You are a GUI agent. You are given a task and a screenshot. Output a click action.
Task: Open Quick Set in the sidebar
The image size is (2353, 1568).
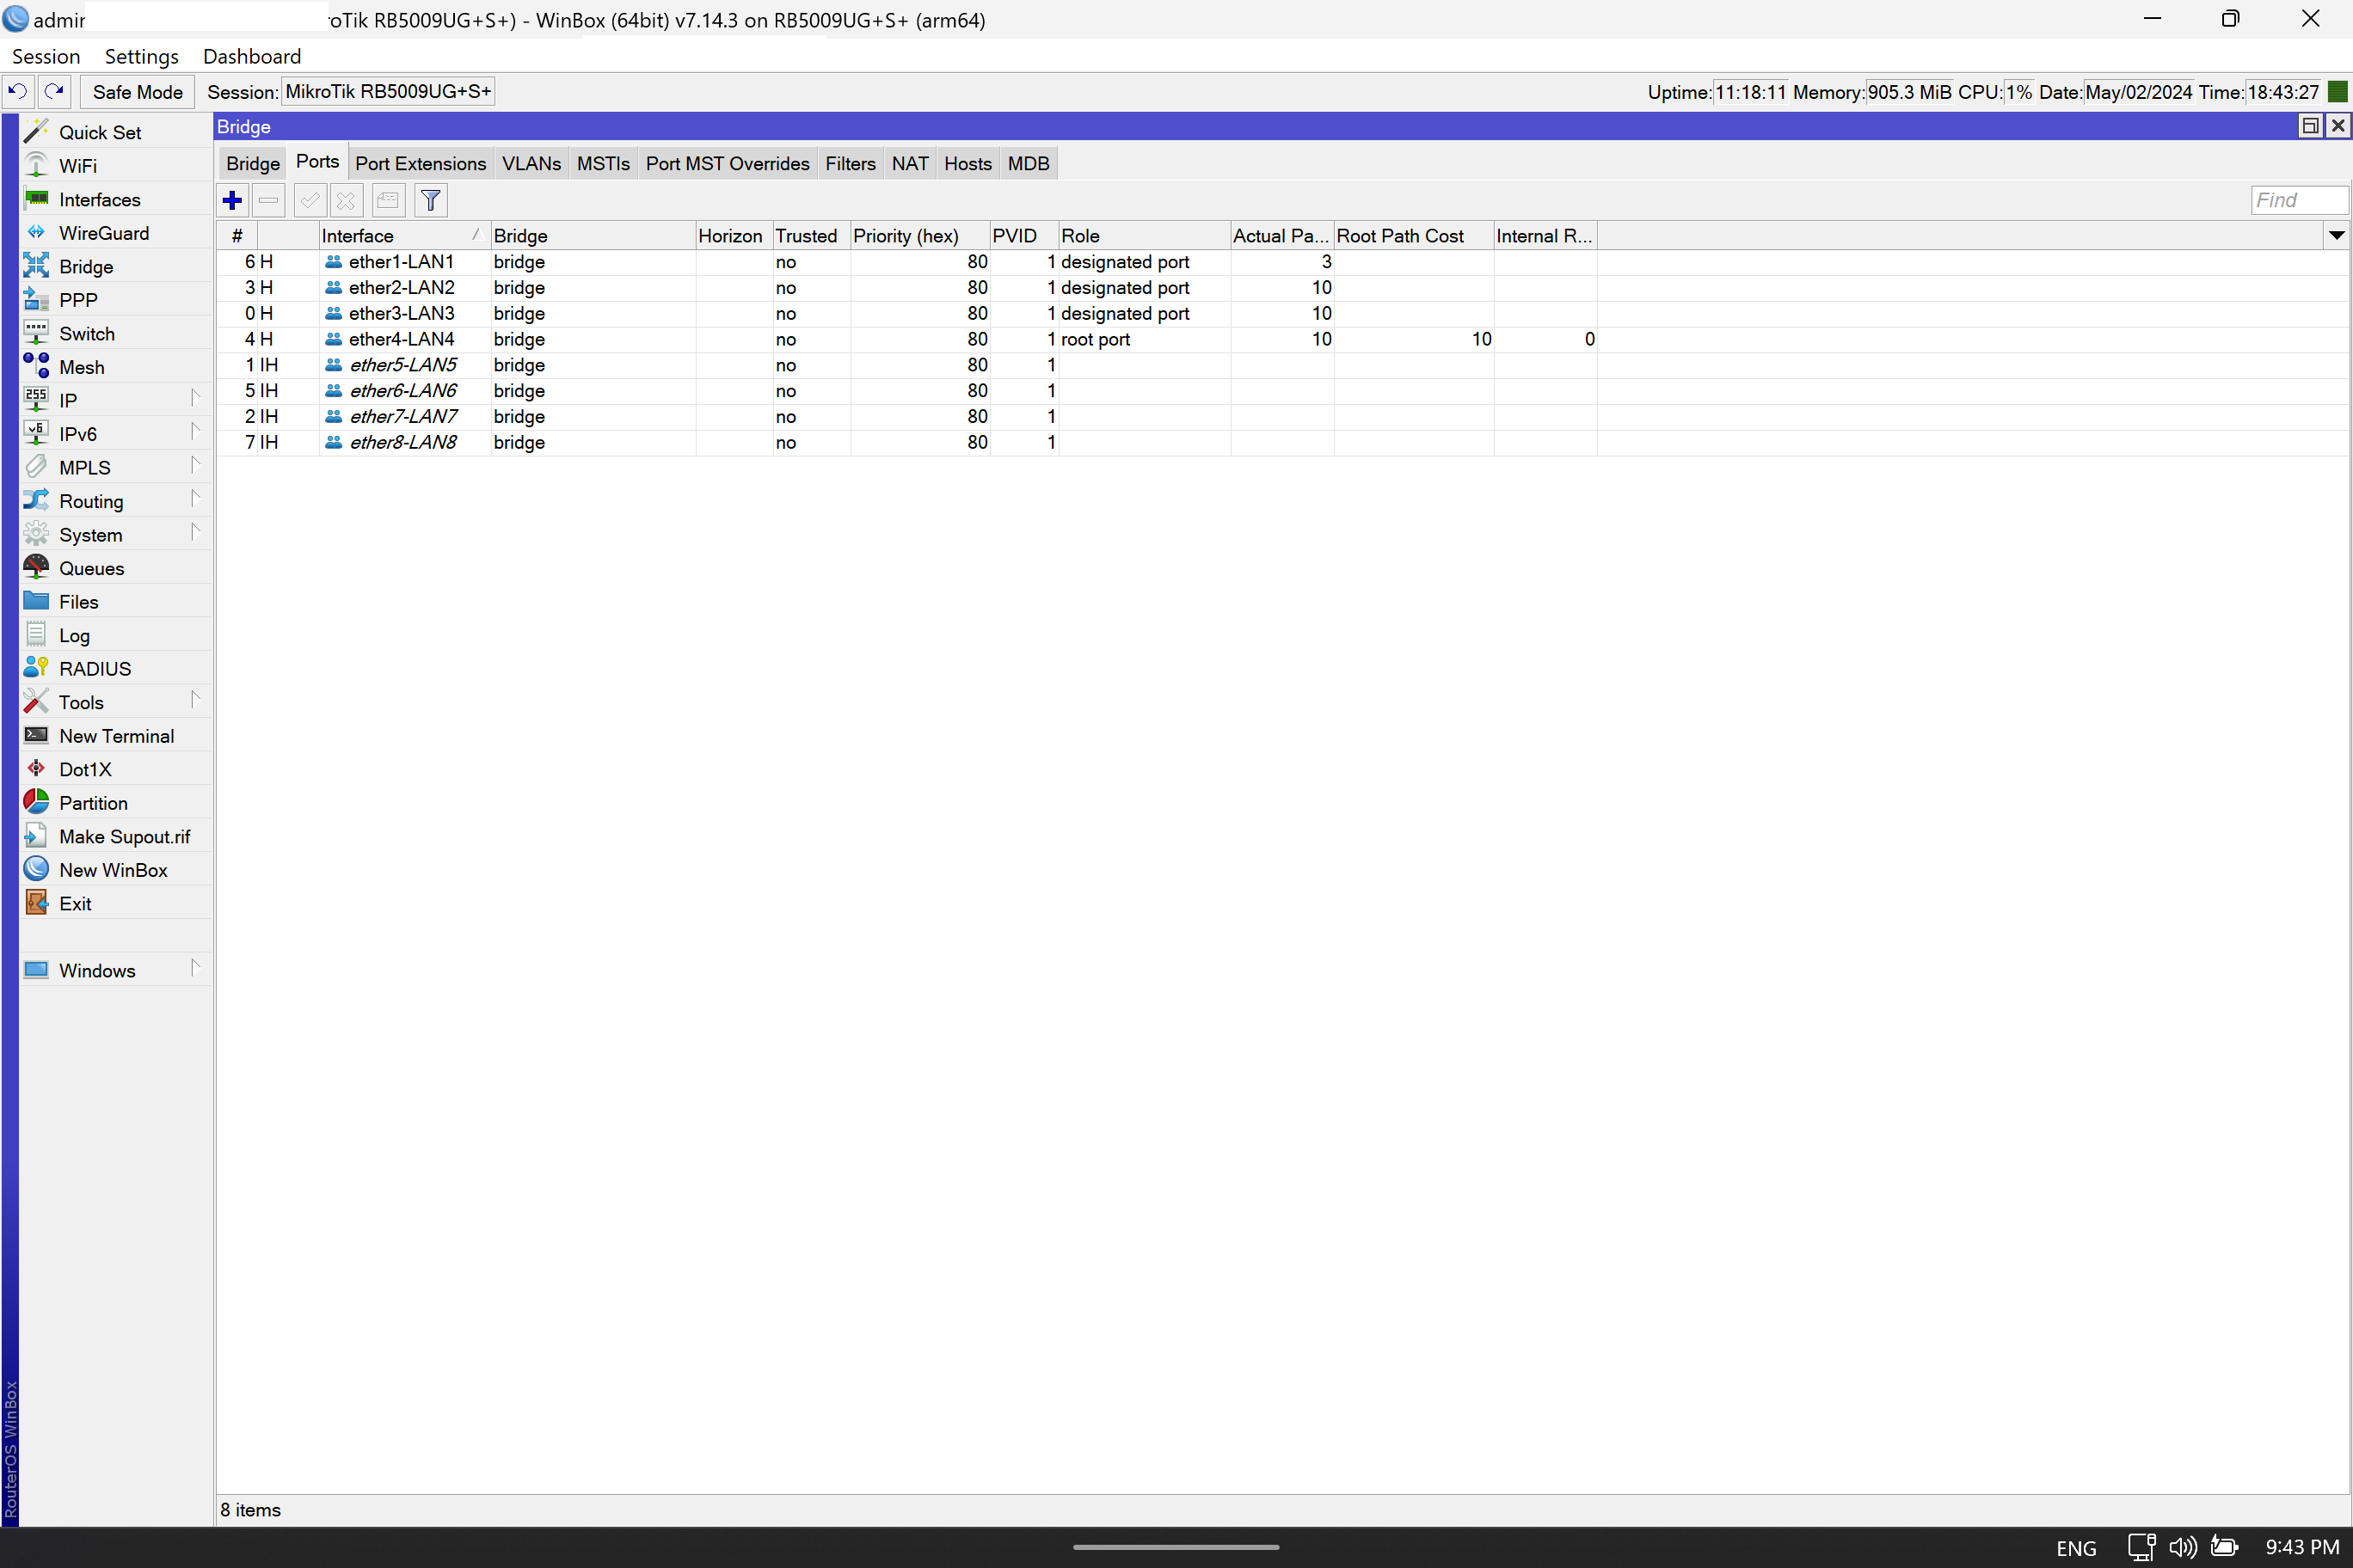click(x=115, y=132)
